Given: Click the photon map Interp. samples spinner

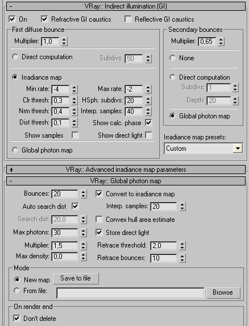Looking at the screenshot, I should point(182,207).
